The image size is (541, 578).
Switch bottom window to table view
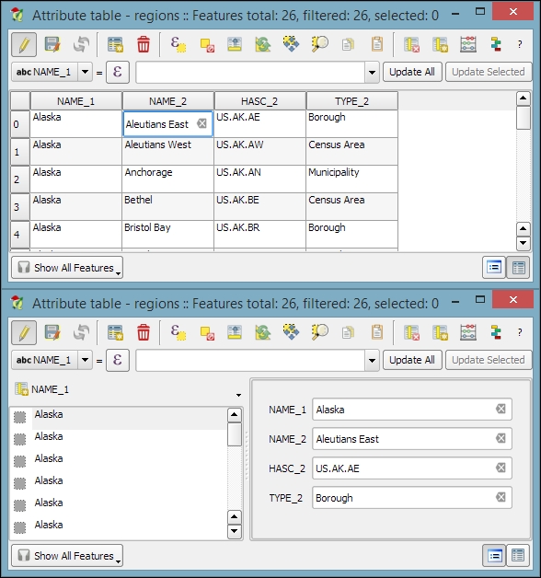[518, 555]
